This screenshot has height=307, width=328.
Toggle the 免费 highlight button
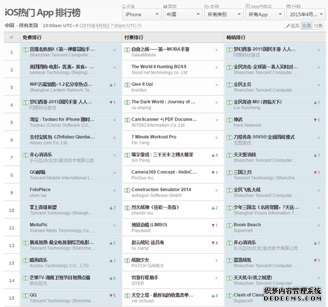(307, 25)
